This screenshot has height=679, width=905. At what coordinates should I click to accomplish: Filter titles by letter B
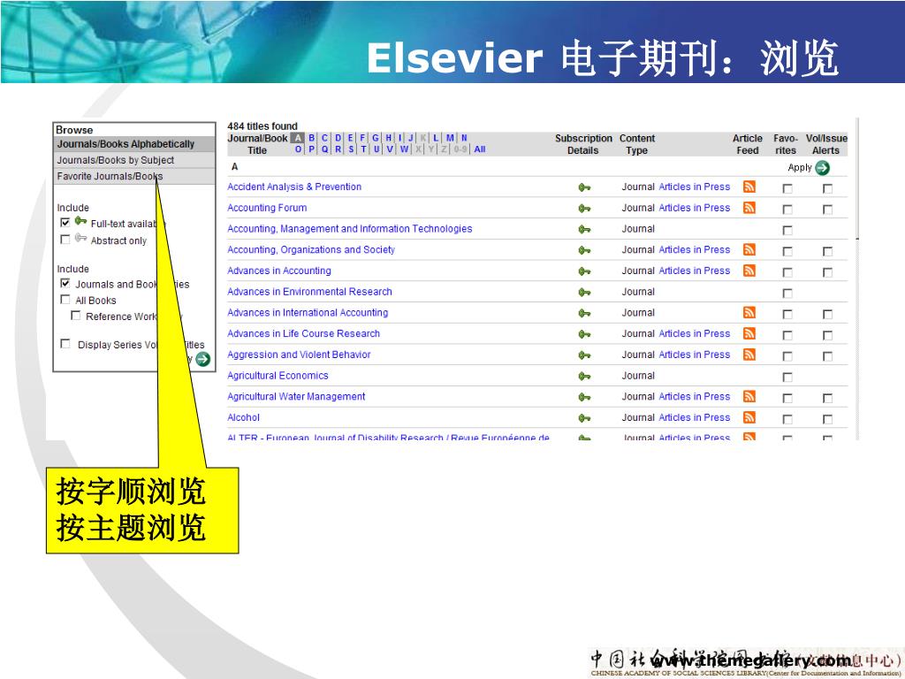[312, 138]
